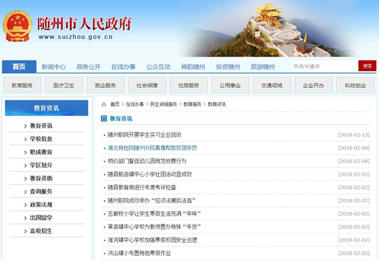379x265 pixels.
Task: Click the 教育服务 service button
Action: 22,85
